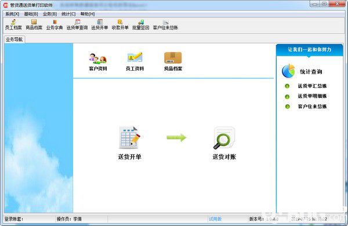
Task: Open 客户往来总账 link in right panel
Action: pos(312,107)
